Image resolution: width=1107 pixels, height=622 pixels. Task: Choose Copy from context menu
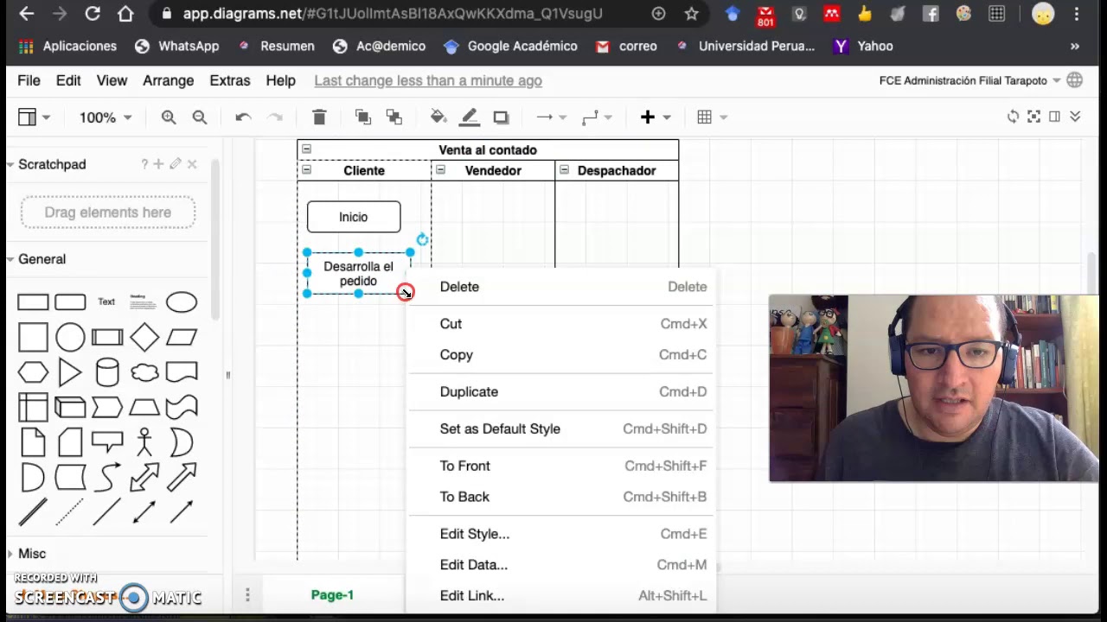560,355
